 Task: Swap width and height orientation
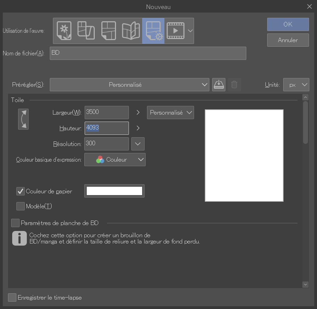click(23, 119)
